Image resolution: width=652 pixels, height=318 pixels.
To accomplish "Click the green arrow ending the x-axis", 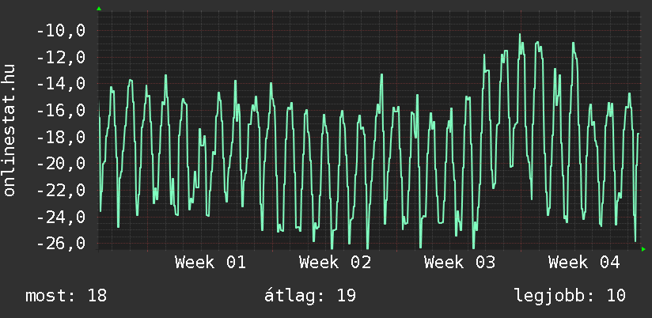I will (643, 249).
